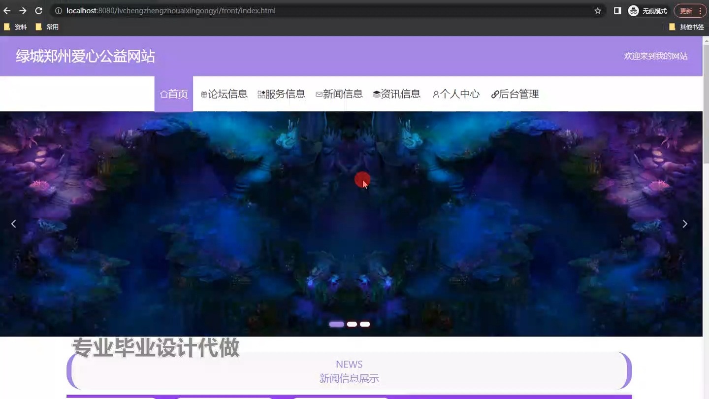Image resolution: width=709 pixels, height=399 pixels.
Task: Click the user icon beside 个人中心
Action: pos(436,95)
